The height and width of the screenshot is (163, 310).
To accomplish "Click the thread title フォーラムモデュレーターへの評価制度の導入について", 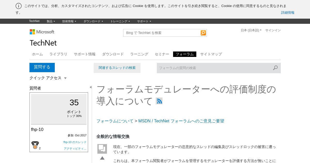I will (x=186, y=95).
